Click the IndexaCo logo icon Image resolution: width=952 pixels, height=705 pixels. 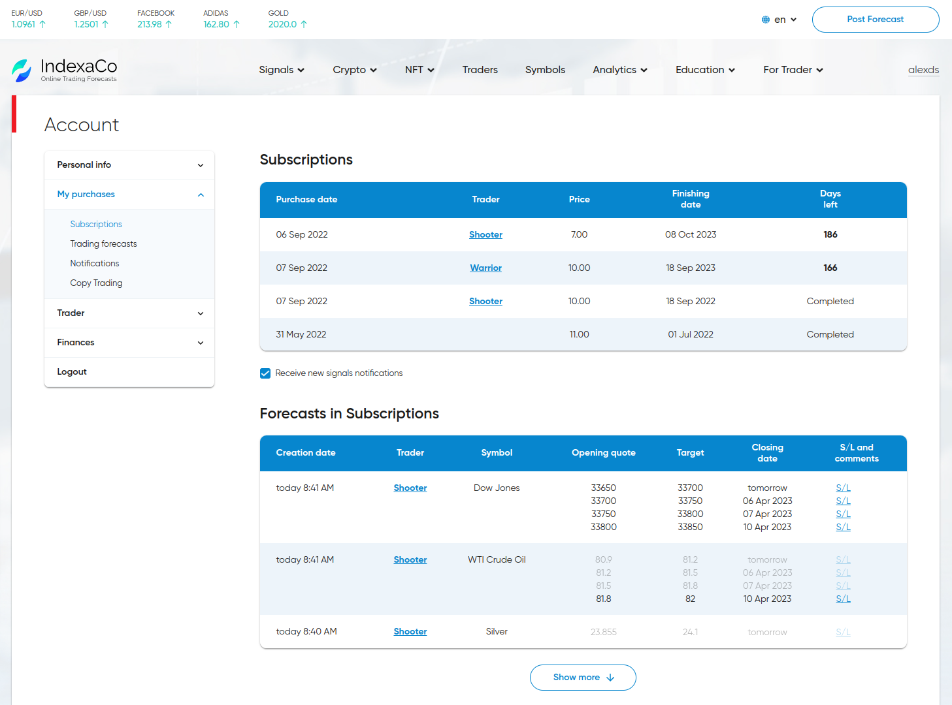[x=22, y=70]
